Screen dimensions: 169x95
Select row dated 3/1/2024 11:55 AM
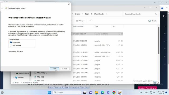97,41
